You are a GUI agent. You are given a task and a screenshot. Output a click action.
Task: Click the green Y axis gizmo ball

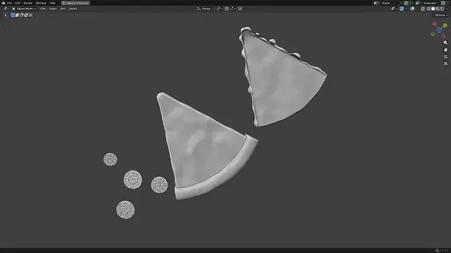pyautogui.click(x=445, y=25)
